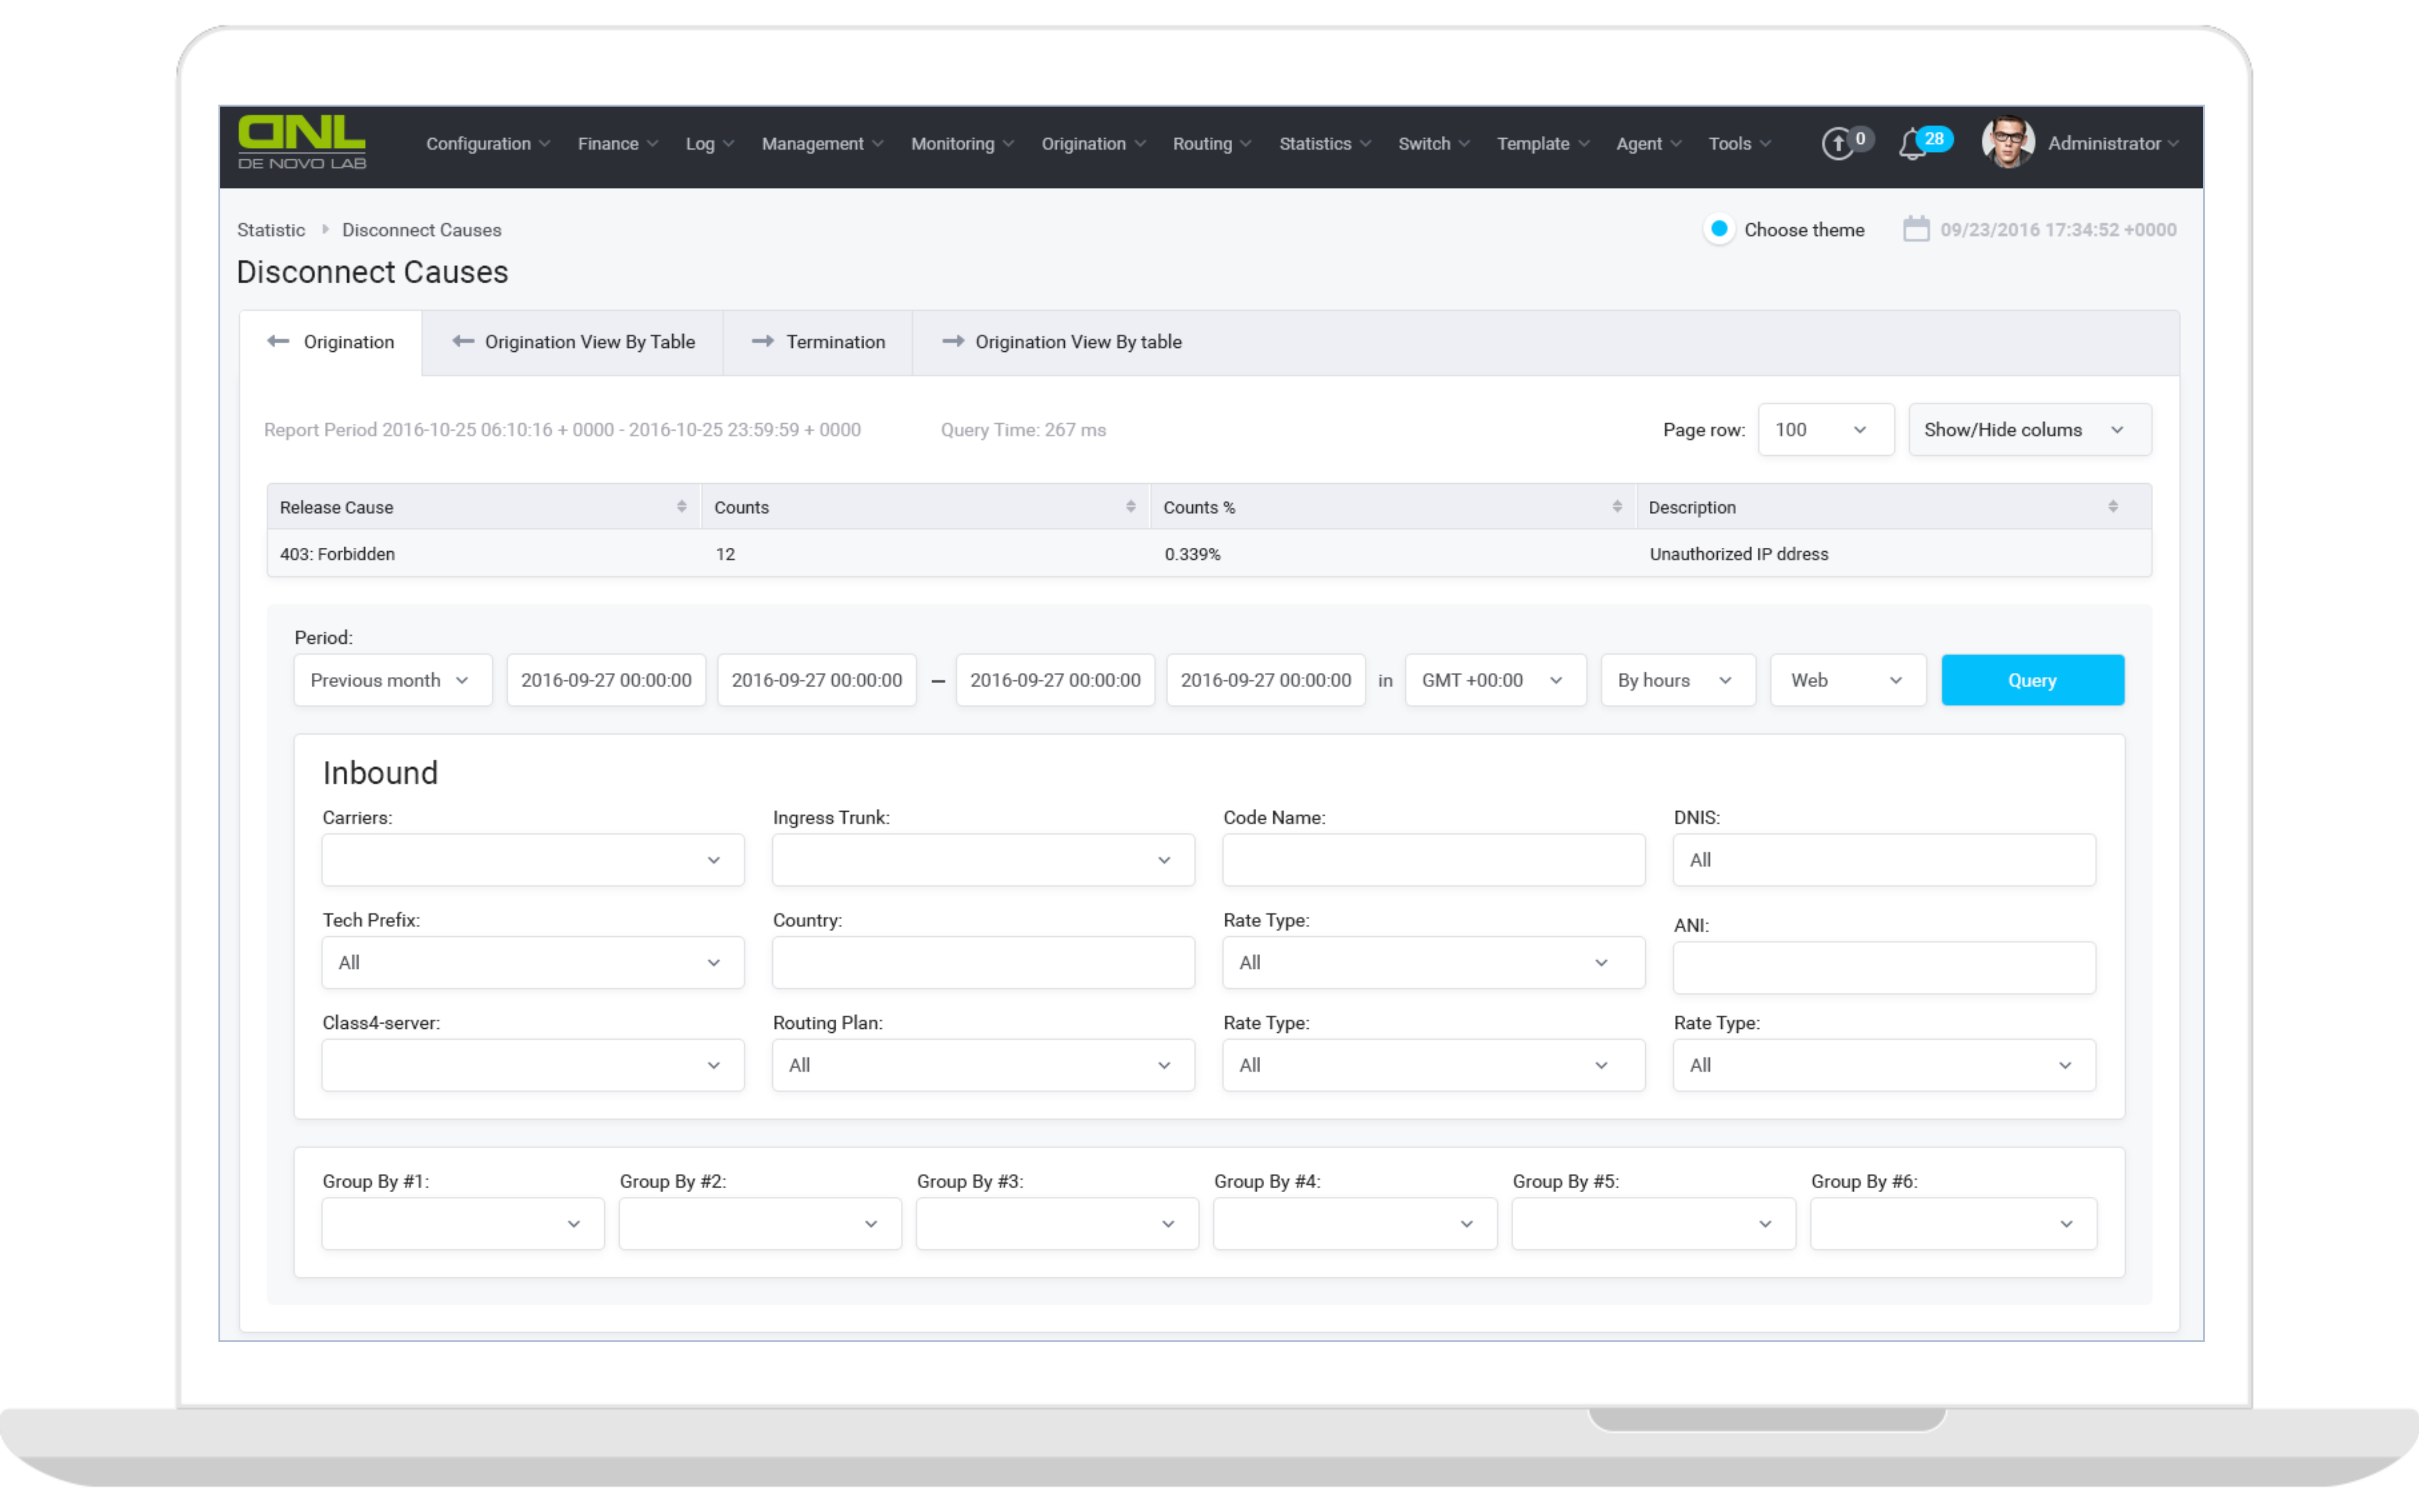Open the Tech Prefix dropdown

tap(533, 963)
